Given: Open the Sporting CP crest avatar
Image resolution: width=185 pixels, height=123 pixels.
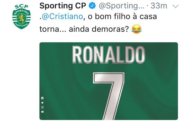Looking at the screenshot, I should (21, 17).
